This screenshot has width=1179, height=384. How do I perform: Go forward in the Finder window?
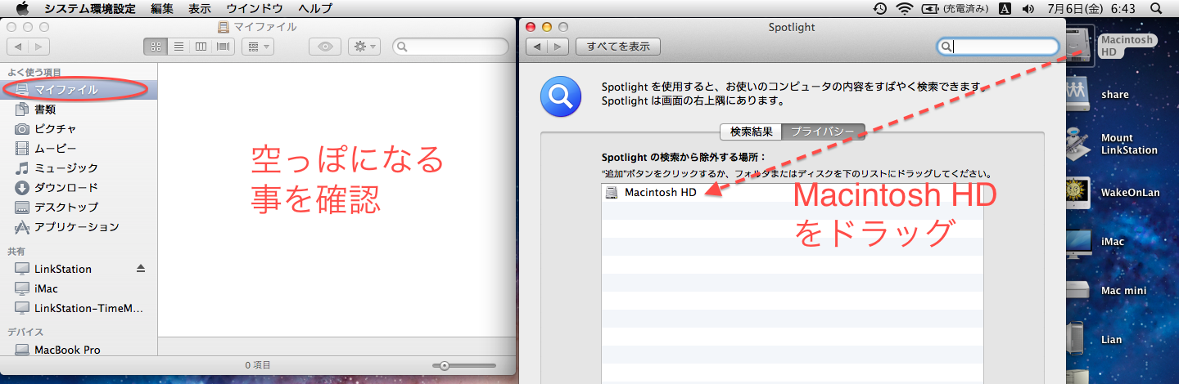pyautogui.click(x=38, y=47)
